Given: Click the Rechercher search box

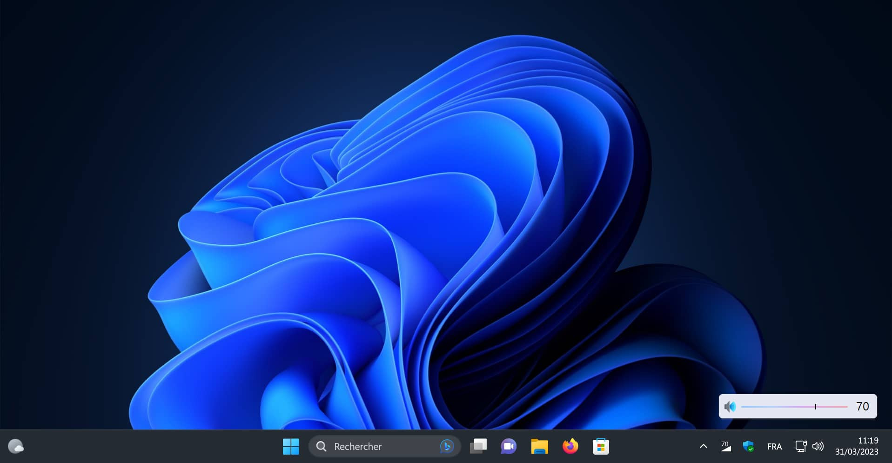Looking at the screenshot, I should tap(384, 446).
